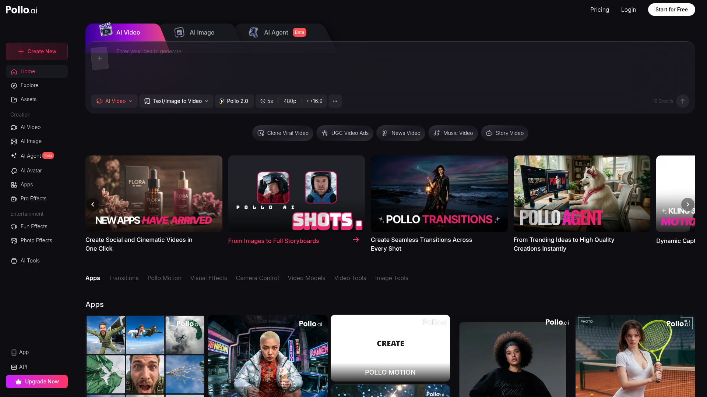Click the image upload plus icon

pos(99,58)
